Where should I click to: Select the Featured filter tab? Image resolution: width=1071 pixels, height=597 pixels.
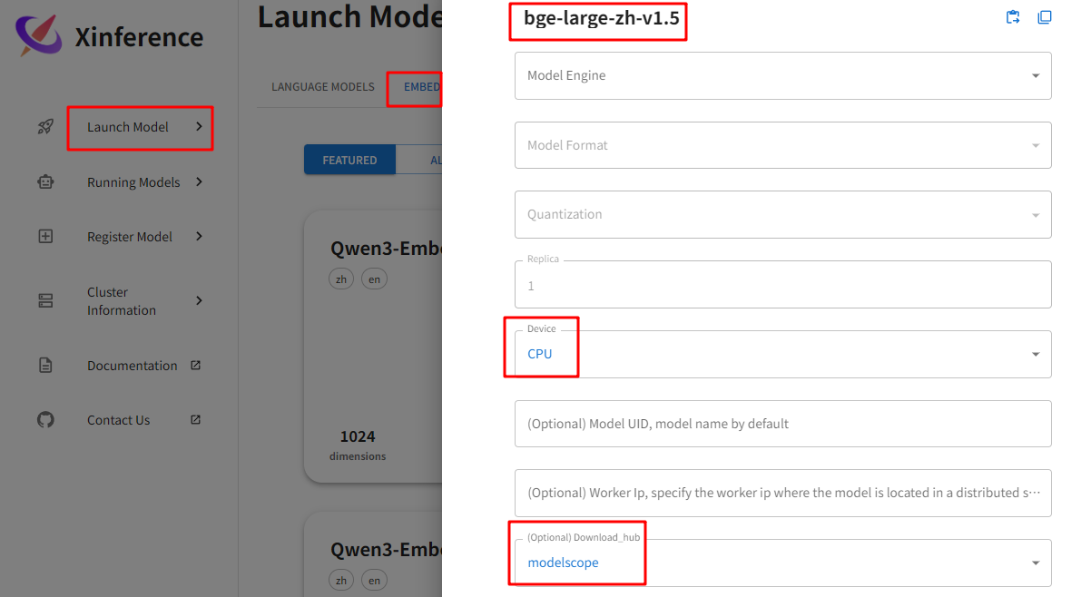(x=349, y=161)
